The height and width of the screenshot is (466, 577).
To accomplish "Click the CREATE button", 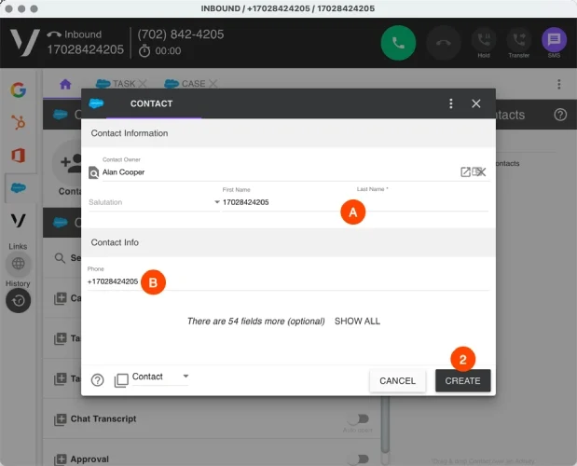I will pyautogui.click(x=462, y=380).
